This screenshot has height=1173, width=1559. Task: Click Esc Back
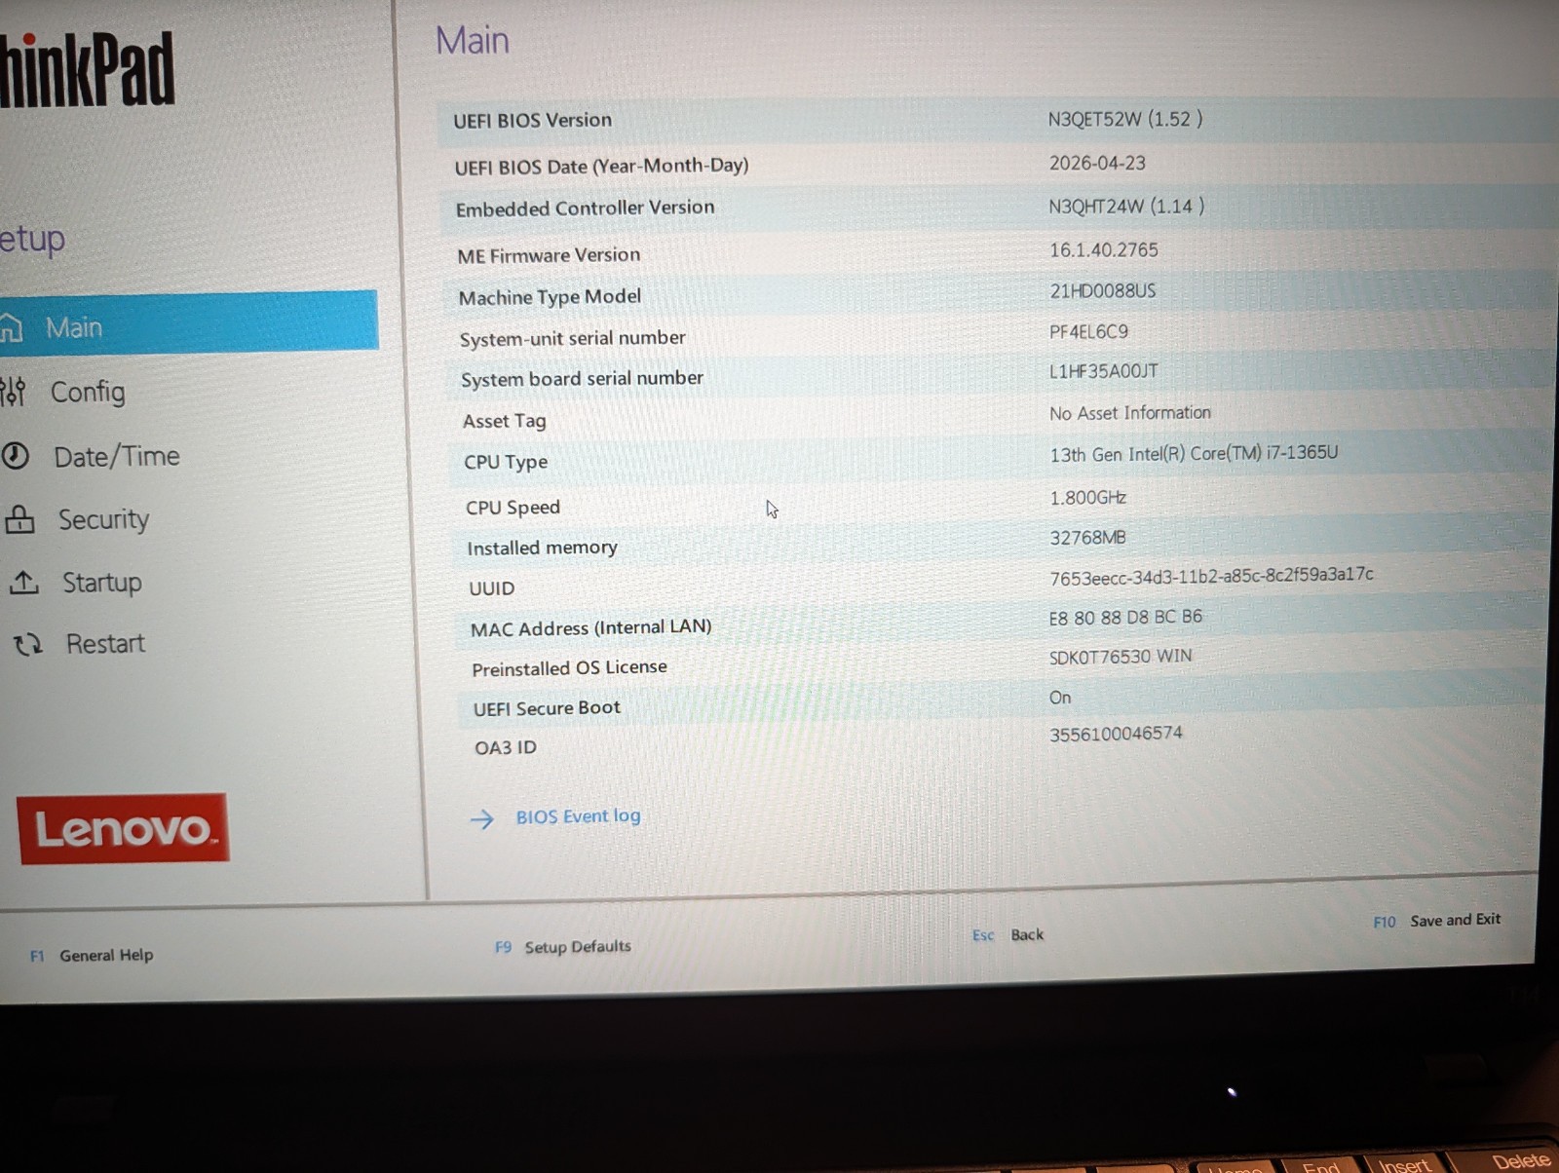pyautogui.click(x=1008, y=935)
